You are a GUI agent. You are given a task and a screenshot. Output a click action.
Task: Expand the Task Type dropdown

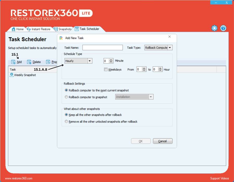click(170, 48)
